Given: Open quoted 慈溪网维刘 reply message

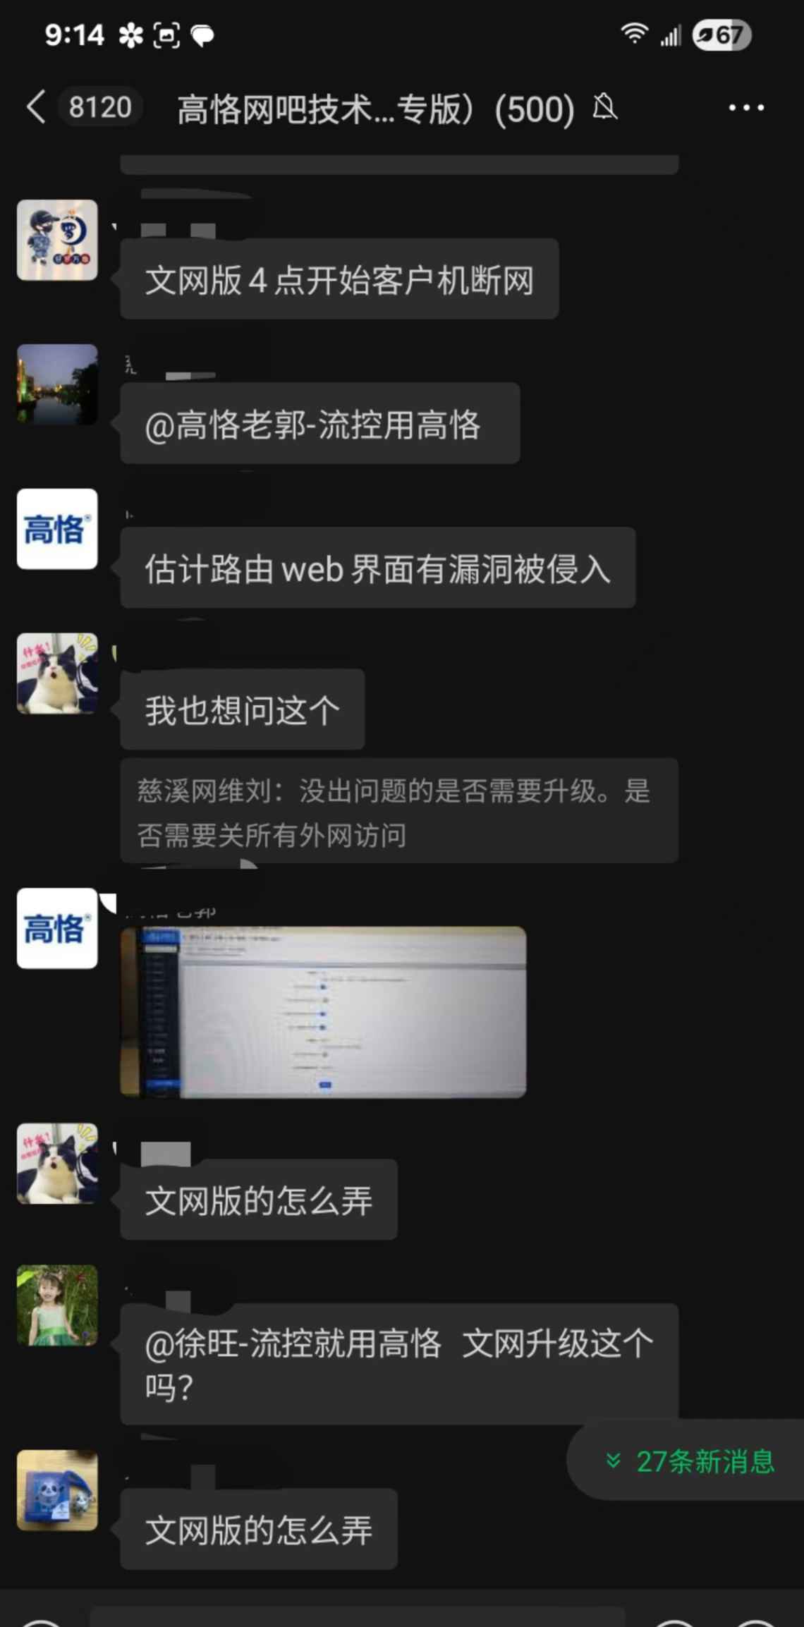Looking at the screenshot, I should coord(399,811).
